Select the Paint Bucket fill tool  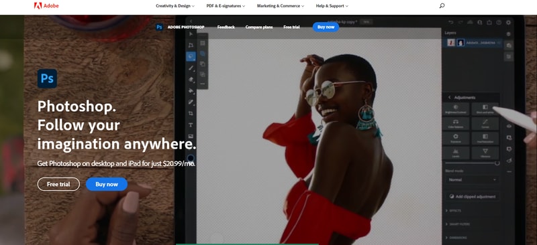pos(191,91)
